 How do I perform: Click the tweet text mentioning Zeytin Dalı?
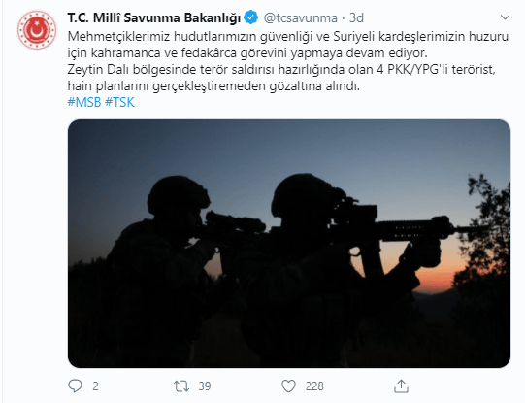tap(281, 70)
